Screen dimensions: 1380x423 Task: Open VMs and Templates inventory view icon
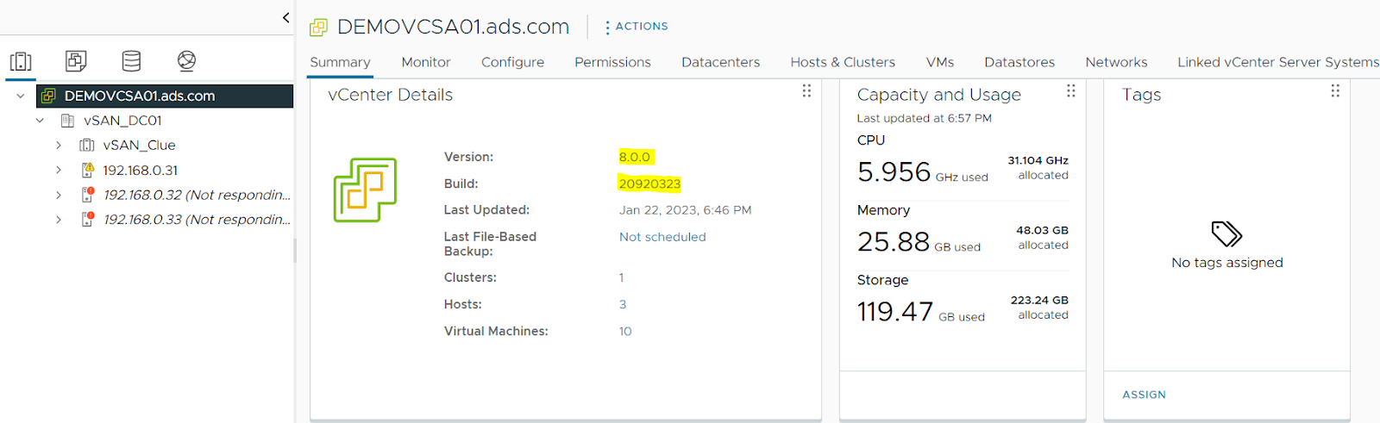[76, 61]
